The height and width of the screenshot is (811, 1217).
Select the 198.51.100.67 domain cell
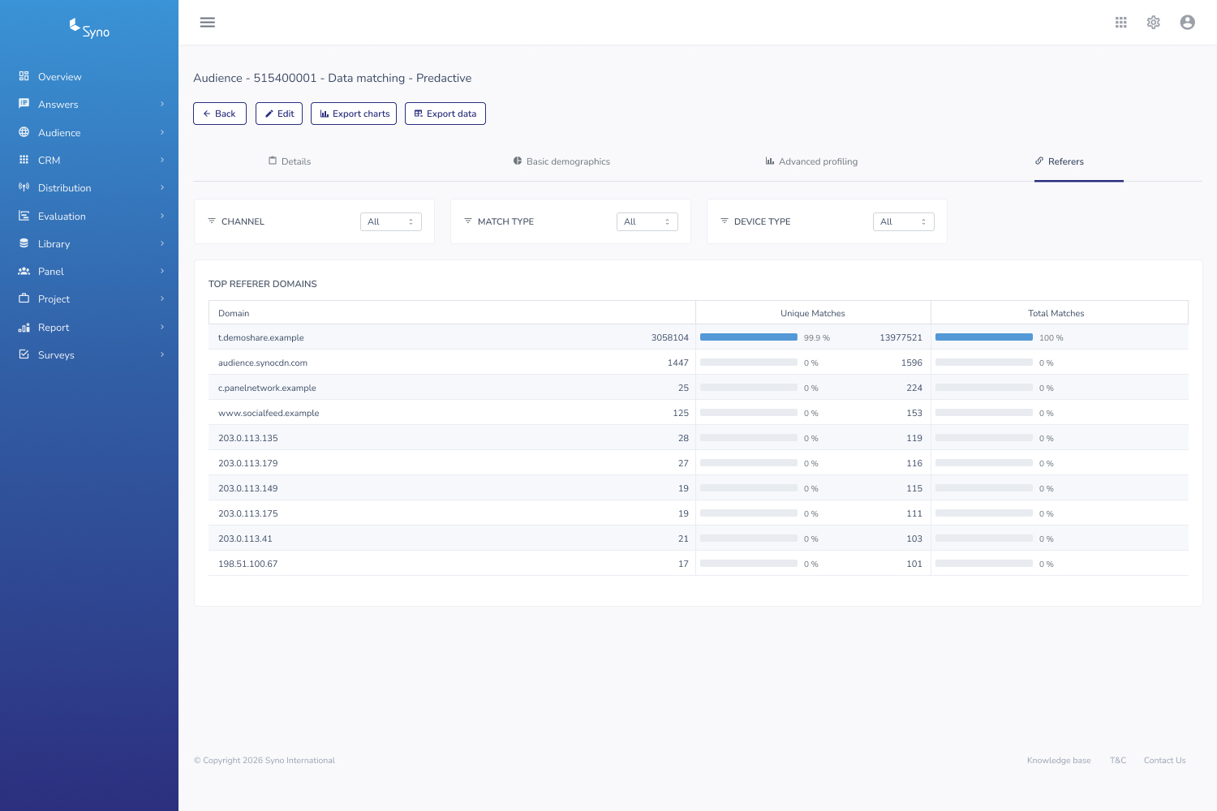coord(248,564)
